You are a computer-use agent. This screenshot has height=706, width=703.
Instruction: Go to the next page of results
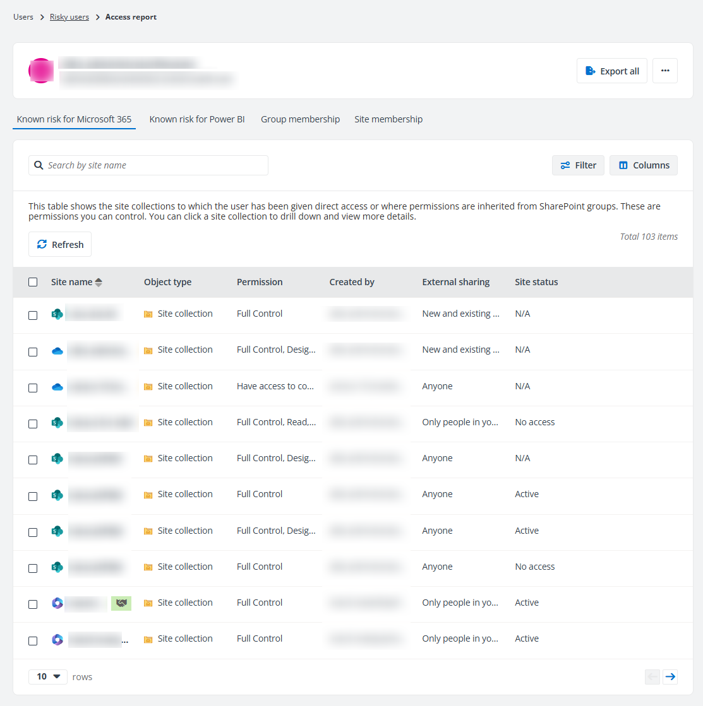670,676
